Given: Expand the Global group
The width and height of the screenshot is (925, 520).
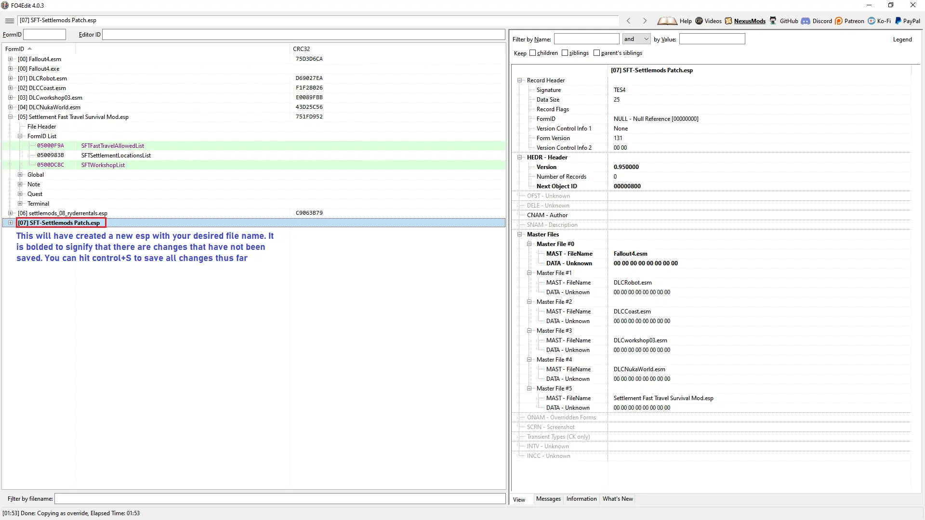Looking at the screenshot, I should (x=20, y=175).
